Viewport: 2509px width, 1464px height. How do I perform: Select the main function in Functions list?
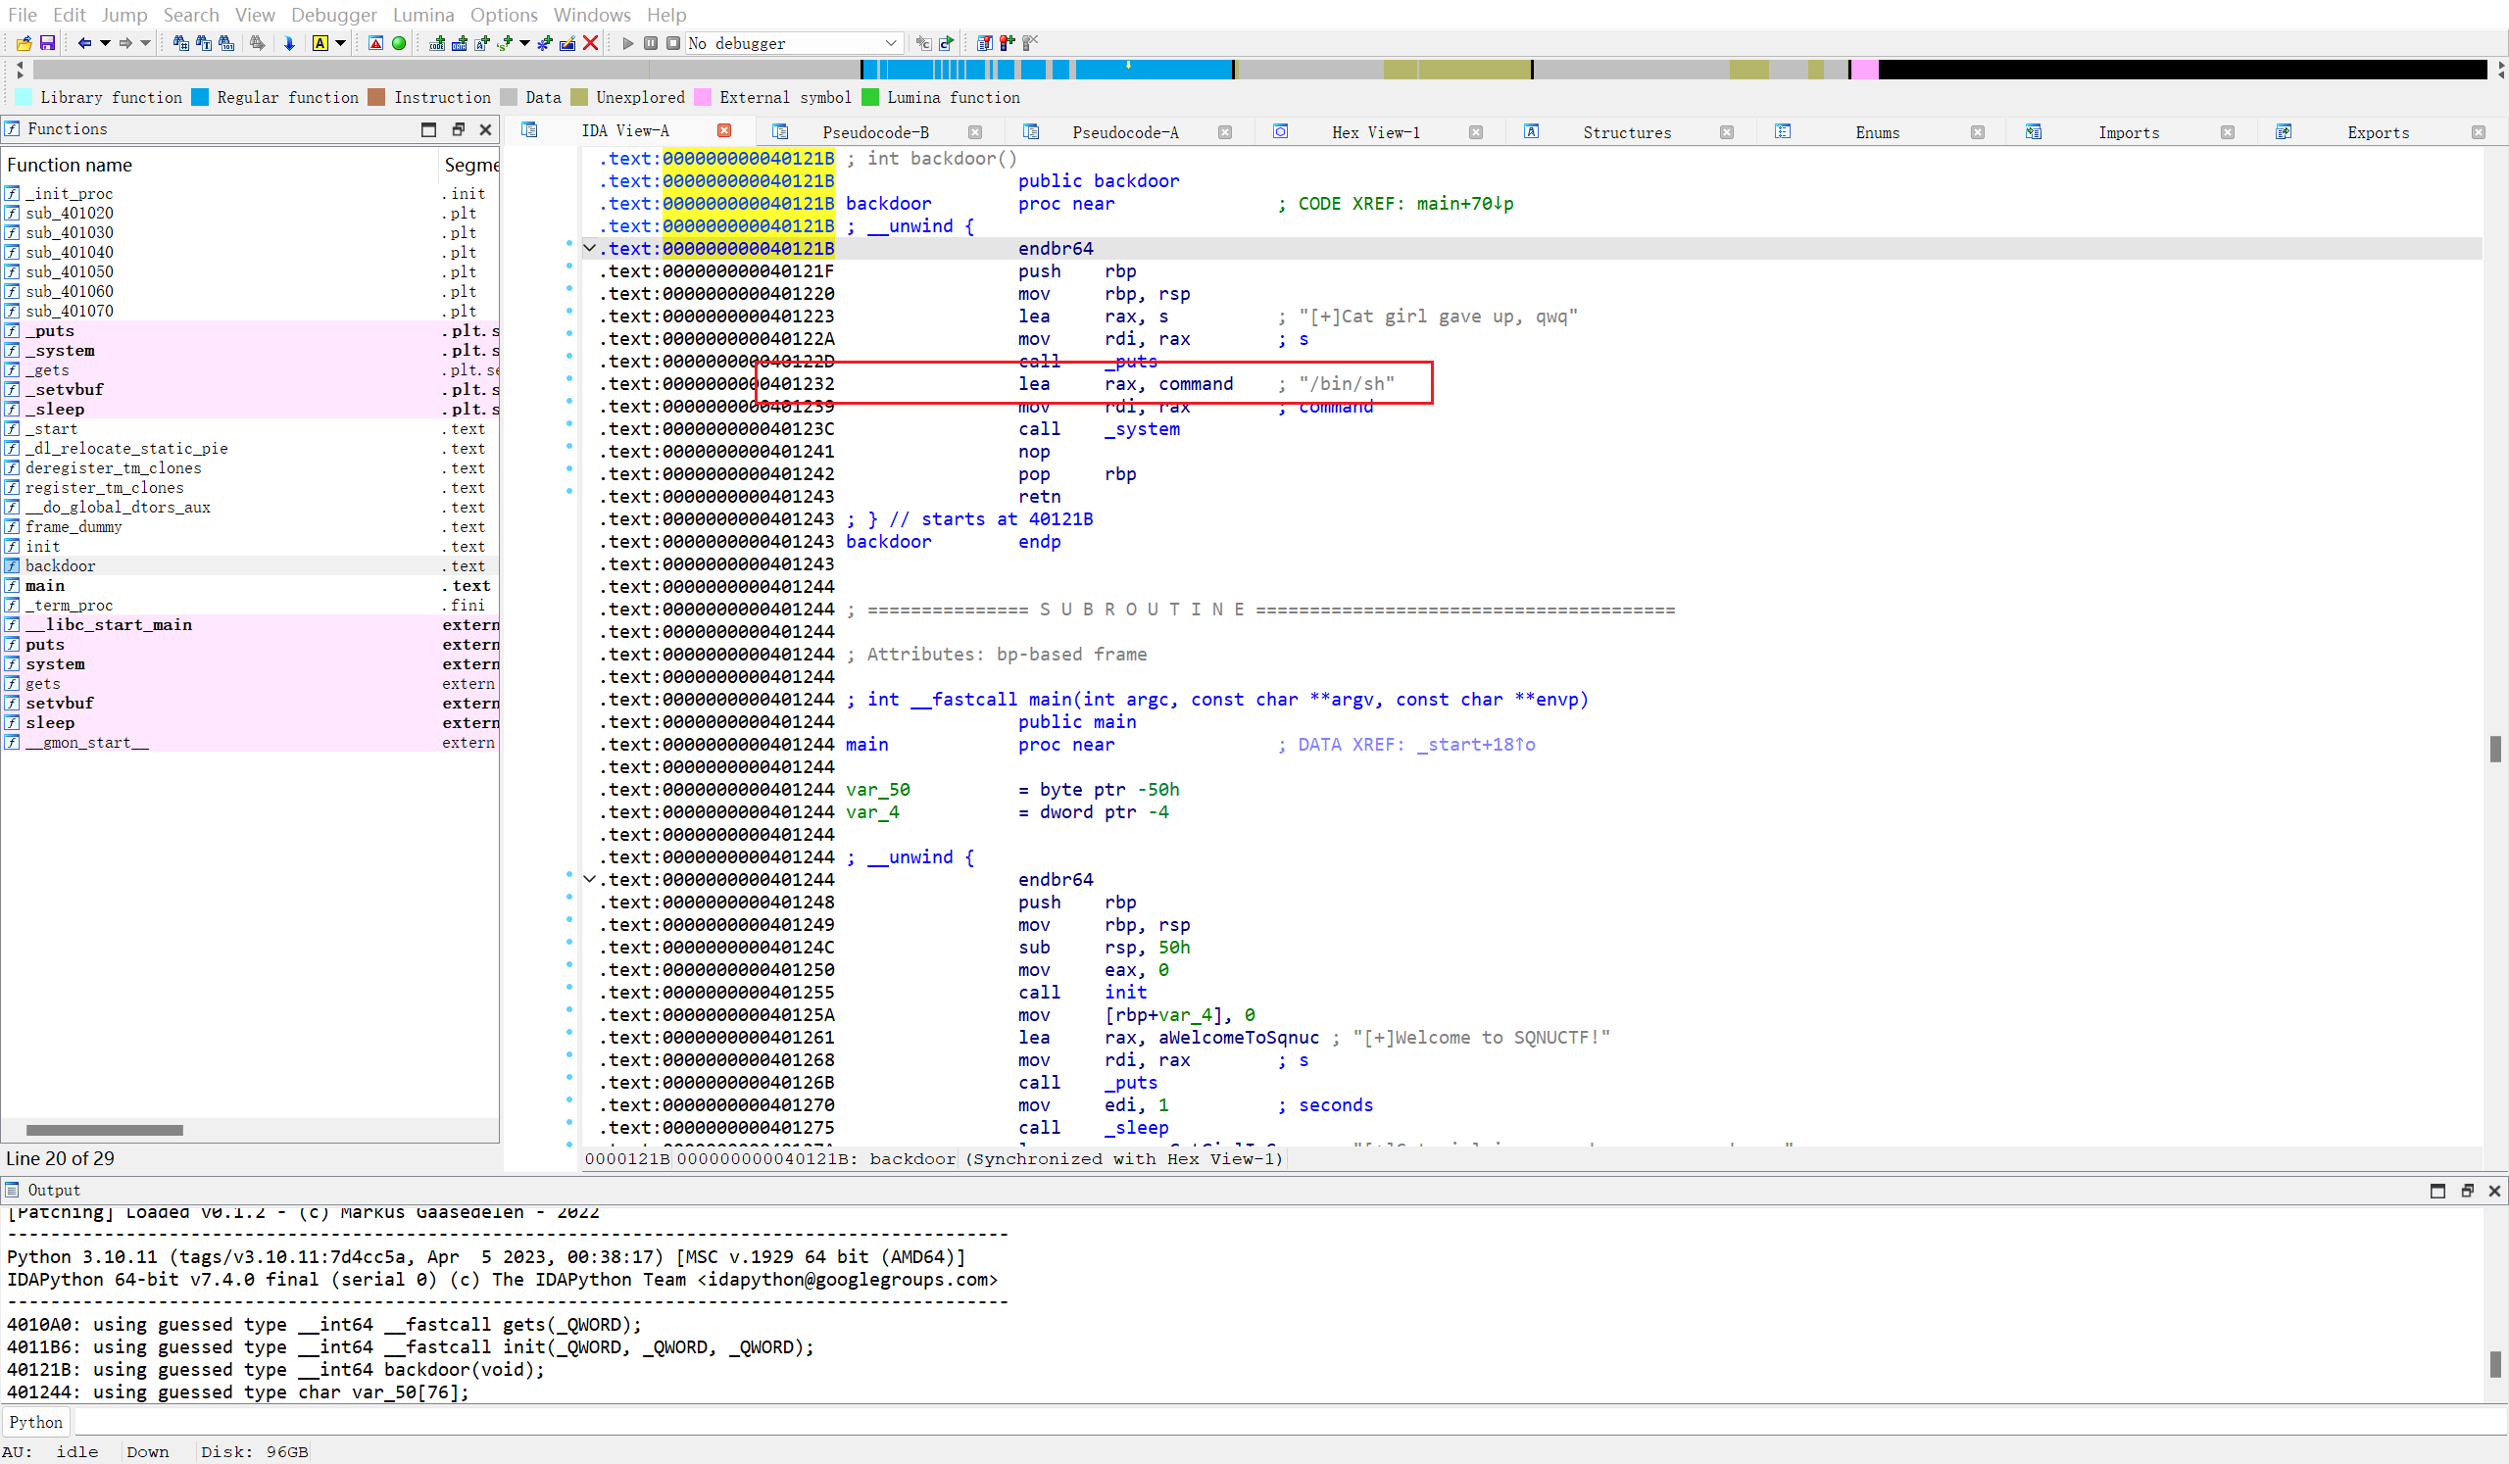click(250, 586)
